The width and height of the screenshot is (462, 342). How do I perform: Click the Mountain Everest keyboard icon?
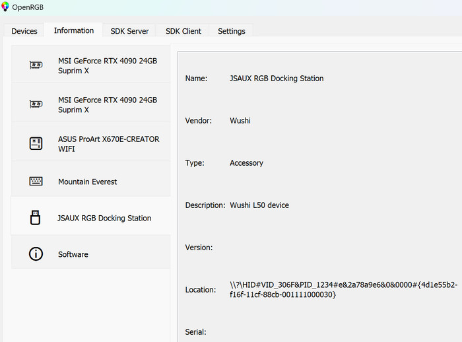pos(36,181)
